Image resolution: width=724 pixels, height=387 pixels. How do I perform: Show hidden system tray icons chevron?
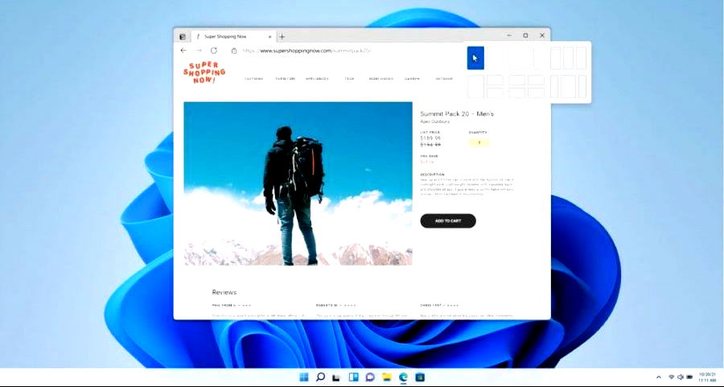click(658, 377)
